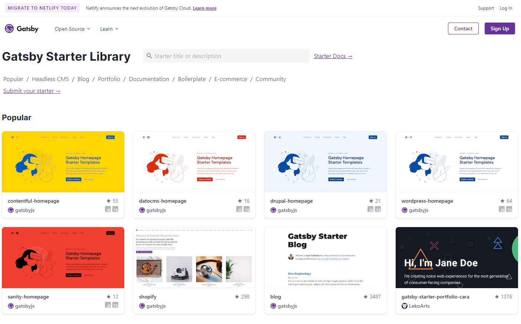
Task: Select the Headless CMS category
Action: click(x=50, y=79)
